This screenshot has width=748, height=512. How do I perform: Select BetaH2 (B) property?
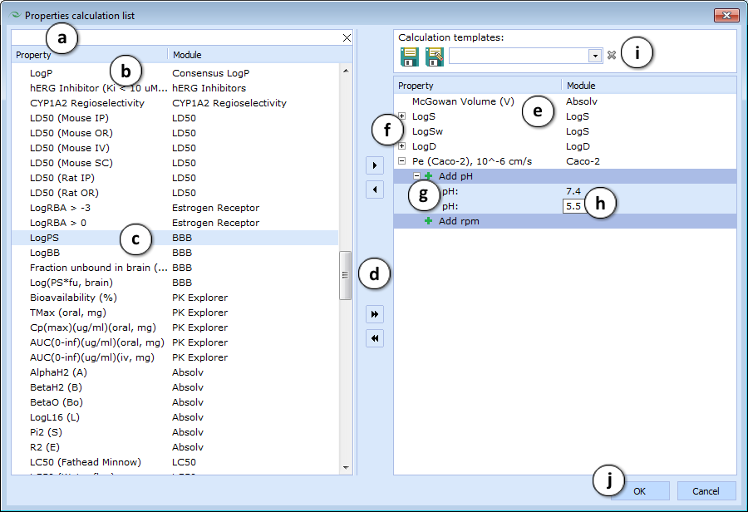(175, 387)
